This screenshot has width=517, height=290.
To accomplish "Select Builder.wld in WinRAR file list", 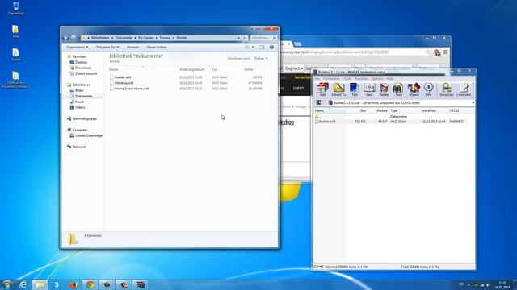I will (x=326, y=122).
